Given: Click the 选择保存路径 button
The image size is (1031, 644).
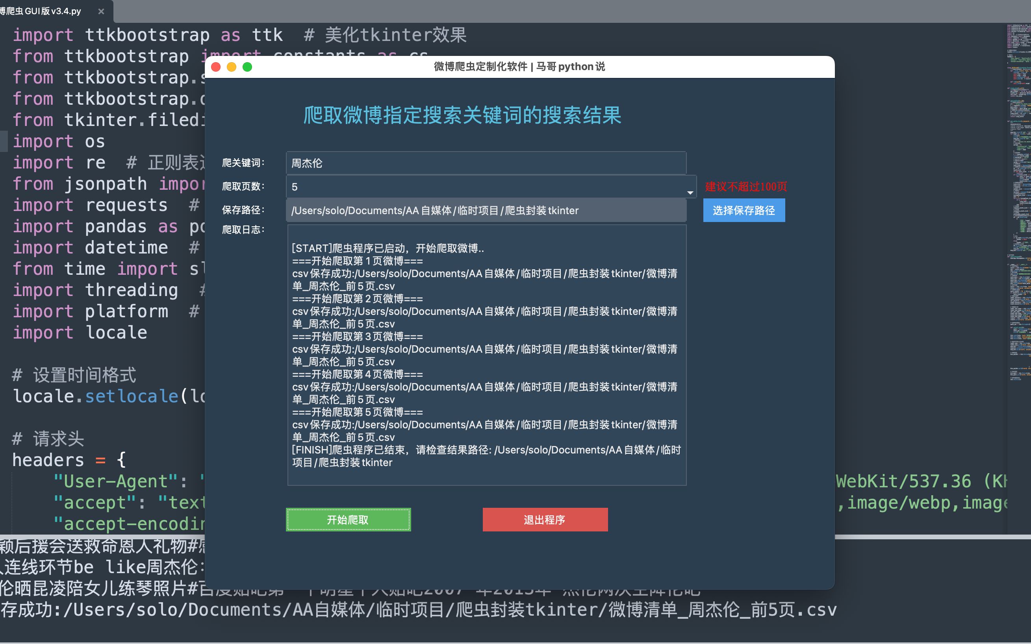Looking at the screenshot, I should pyautogui.click(x=744, y=211).
